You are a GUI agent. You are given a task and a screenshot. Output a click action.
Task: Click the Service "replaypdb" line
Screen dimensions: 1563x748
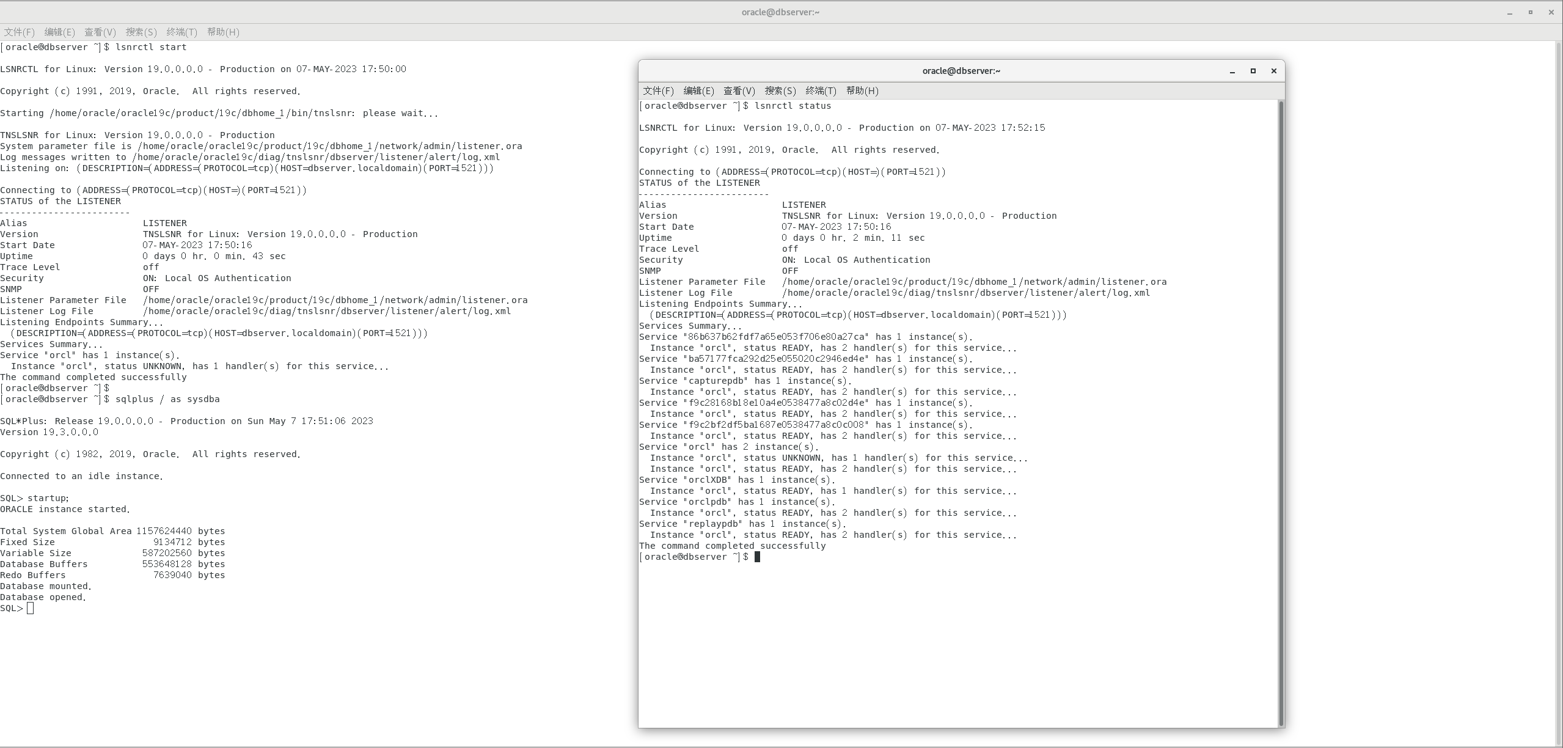click(743, 524)
